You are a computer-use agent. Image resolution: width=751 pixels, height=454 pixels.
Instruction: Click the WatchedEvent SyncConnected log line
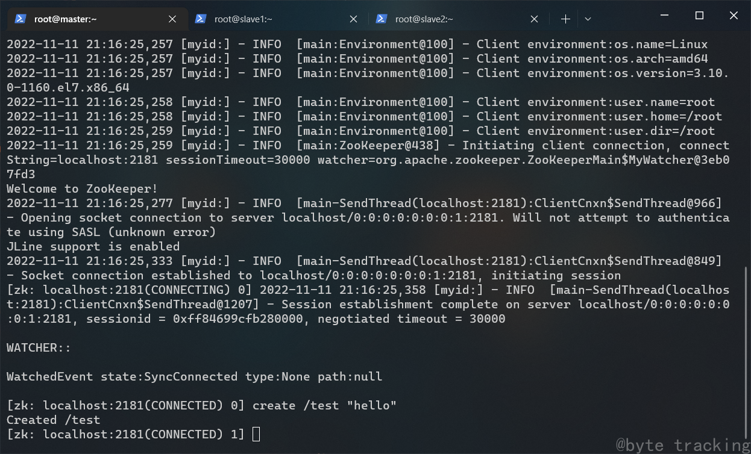(x=194, y=376)
